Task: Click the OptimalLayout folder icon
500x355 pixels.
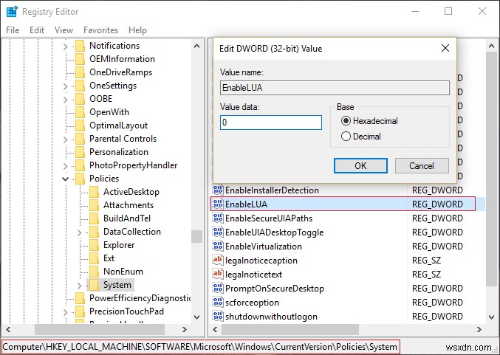Action: [80, 125]
